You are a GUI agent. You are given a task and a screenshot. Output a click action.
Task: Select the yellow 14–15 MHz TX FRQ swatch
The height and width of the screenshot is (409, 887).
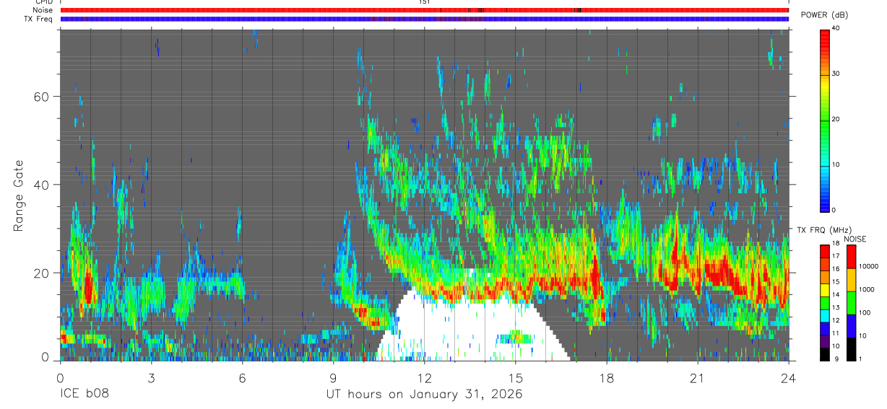[x=825, y=289]
